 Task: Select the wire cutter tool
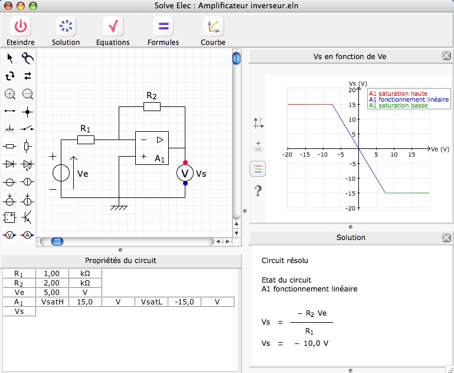(x=28, y=58)
